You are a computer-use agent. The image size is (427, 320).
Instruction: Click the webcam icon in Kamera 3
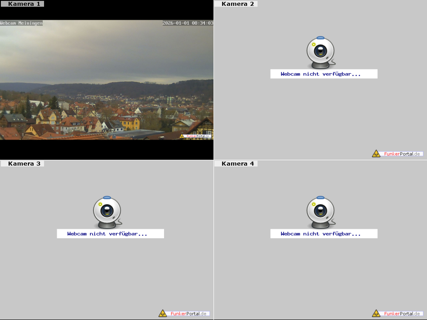(107, 211)
